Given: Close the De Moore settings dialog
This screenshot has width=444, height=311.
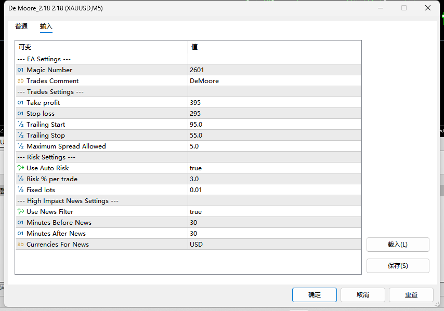Looking at the screenshot, I should tap(428, 8).
